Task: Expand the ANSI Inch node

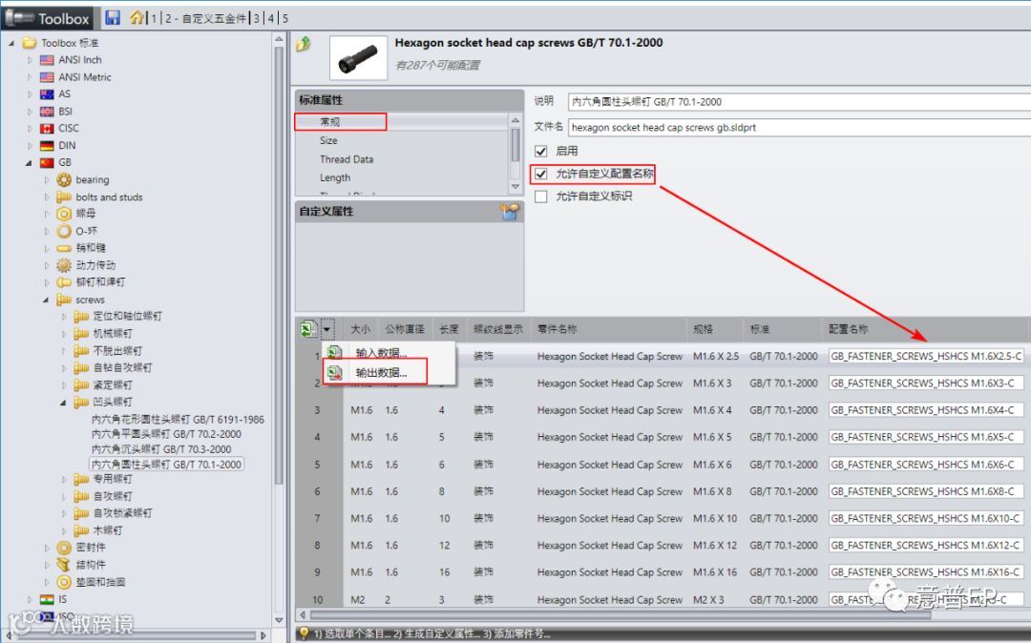Action: (30, 60)
